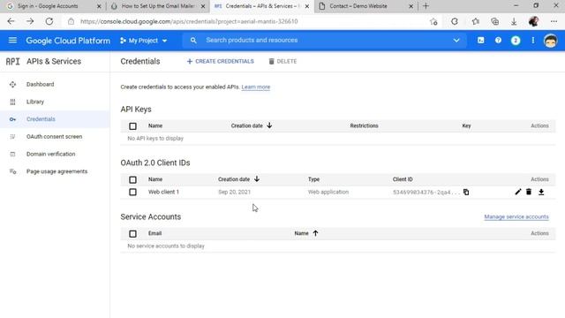This screenshot has height=318, width=565.
Task: Click the DELETE button
Action: point(282,61)
